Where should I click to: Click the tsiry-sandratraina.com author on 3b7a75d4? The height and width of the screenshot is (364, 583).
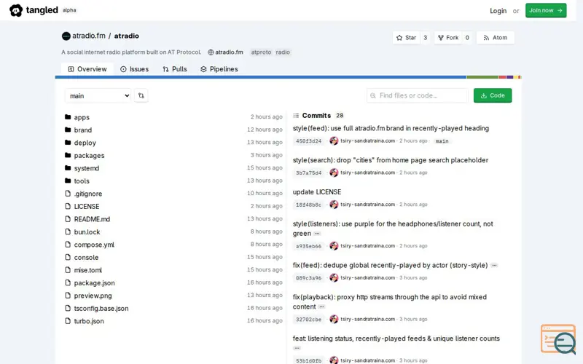point(367,173)
